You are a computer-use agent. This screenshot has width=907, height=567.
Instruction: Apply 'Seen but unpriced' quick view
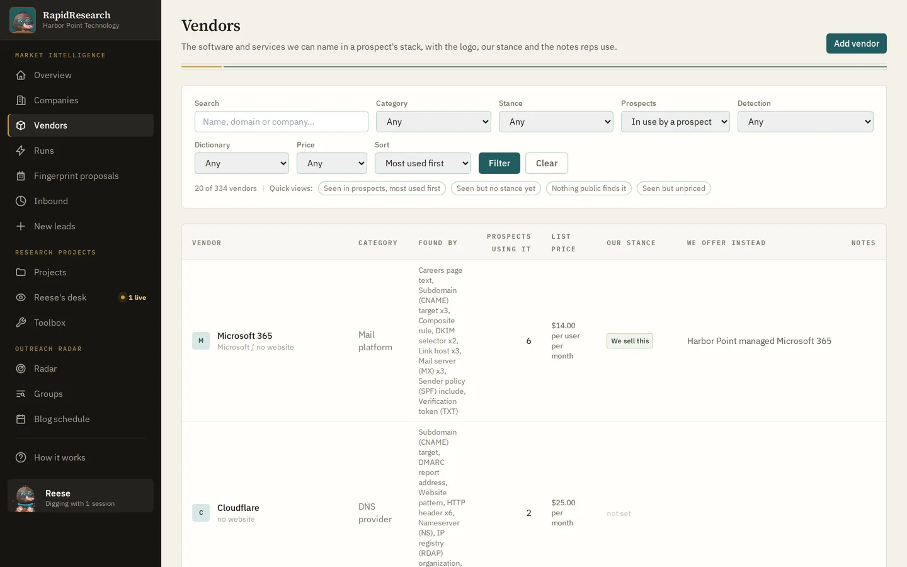674,188
